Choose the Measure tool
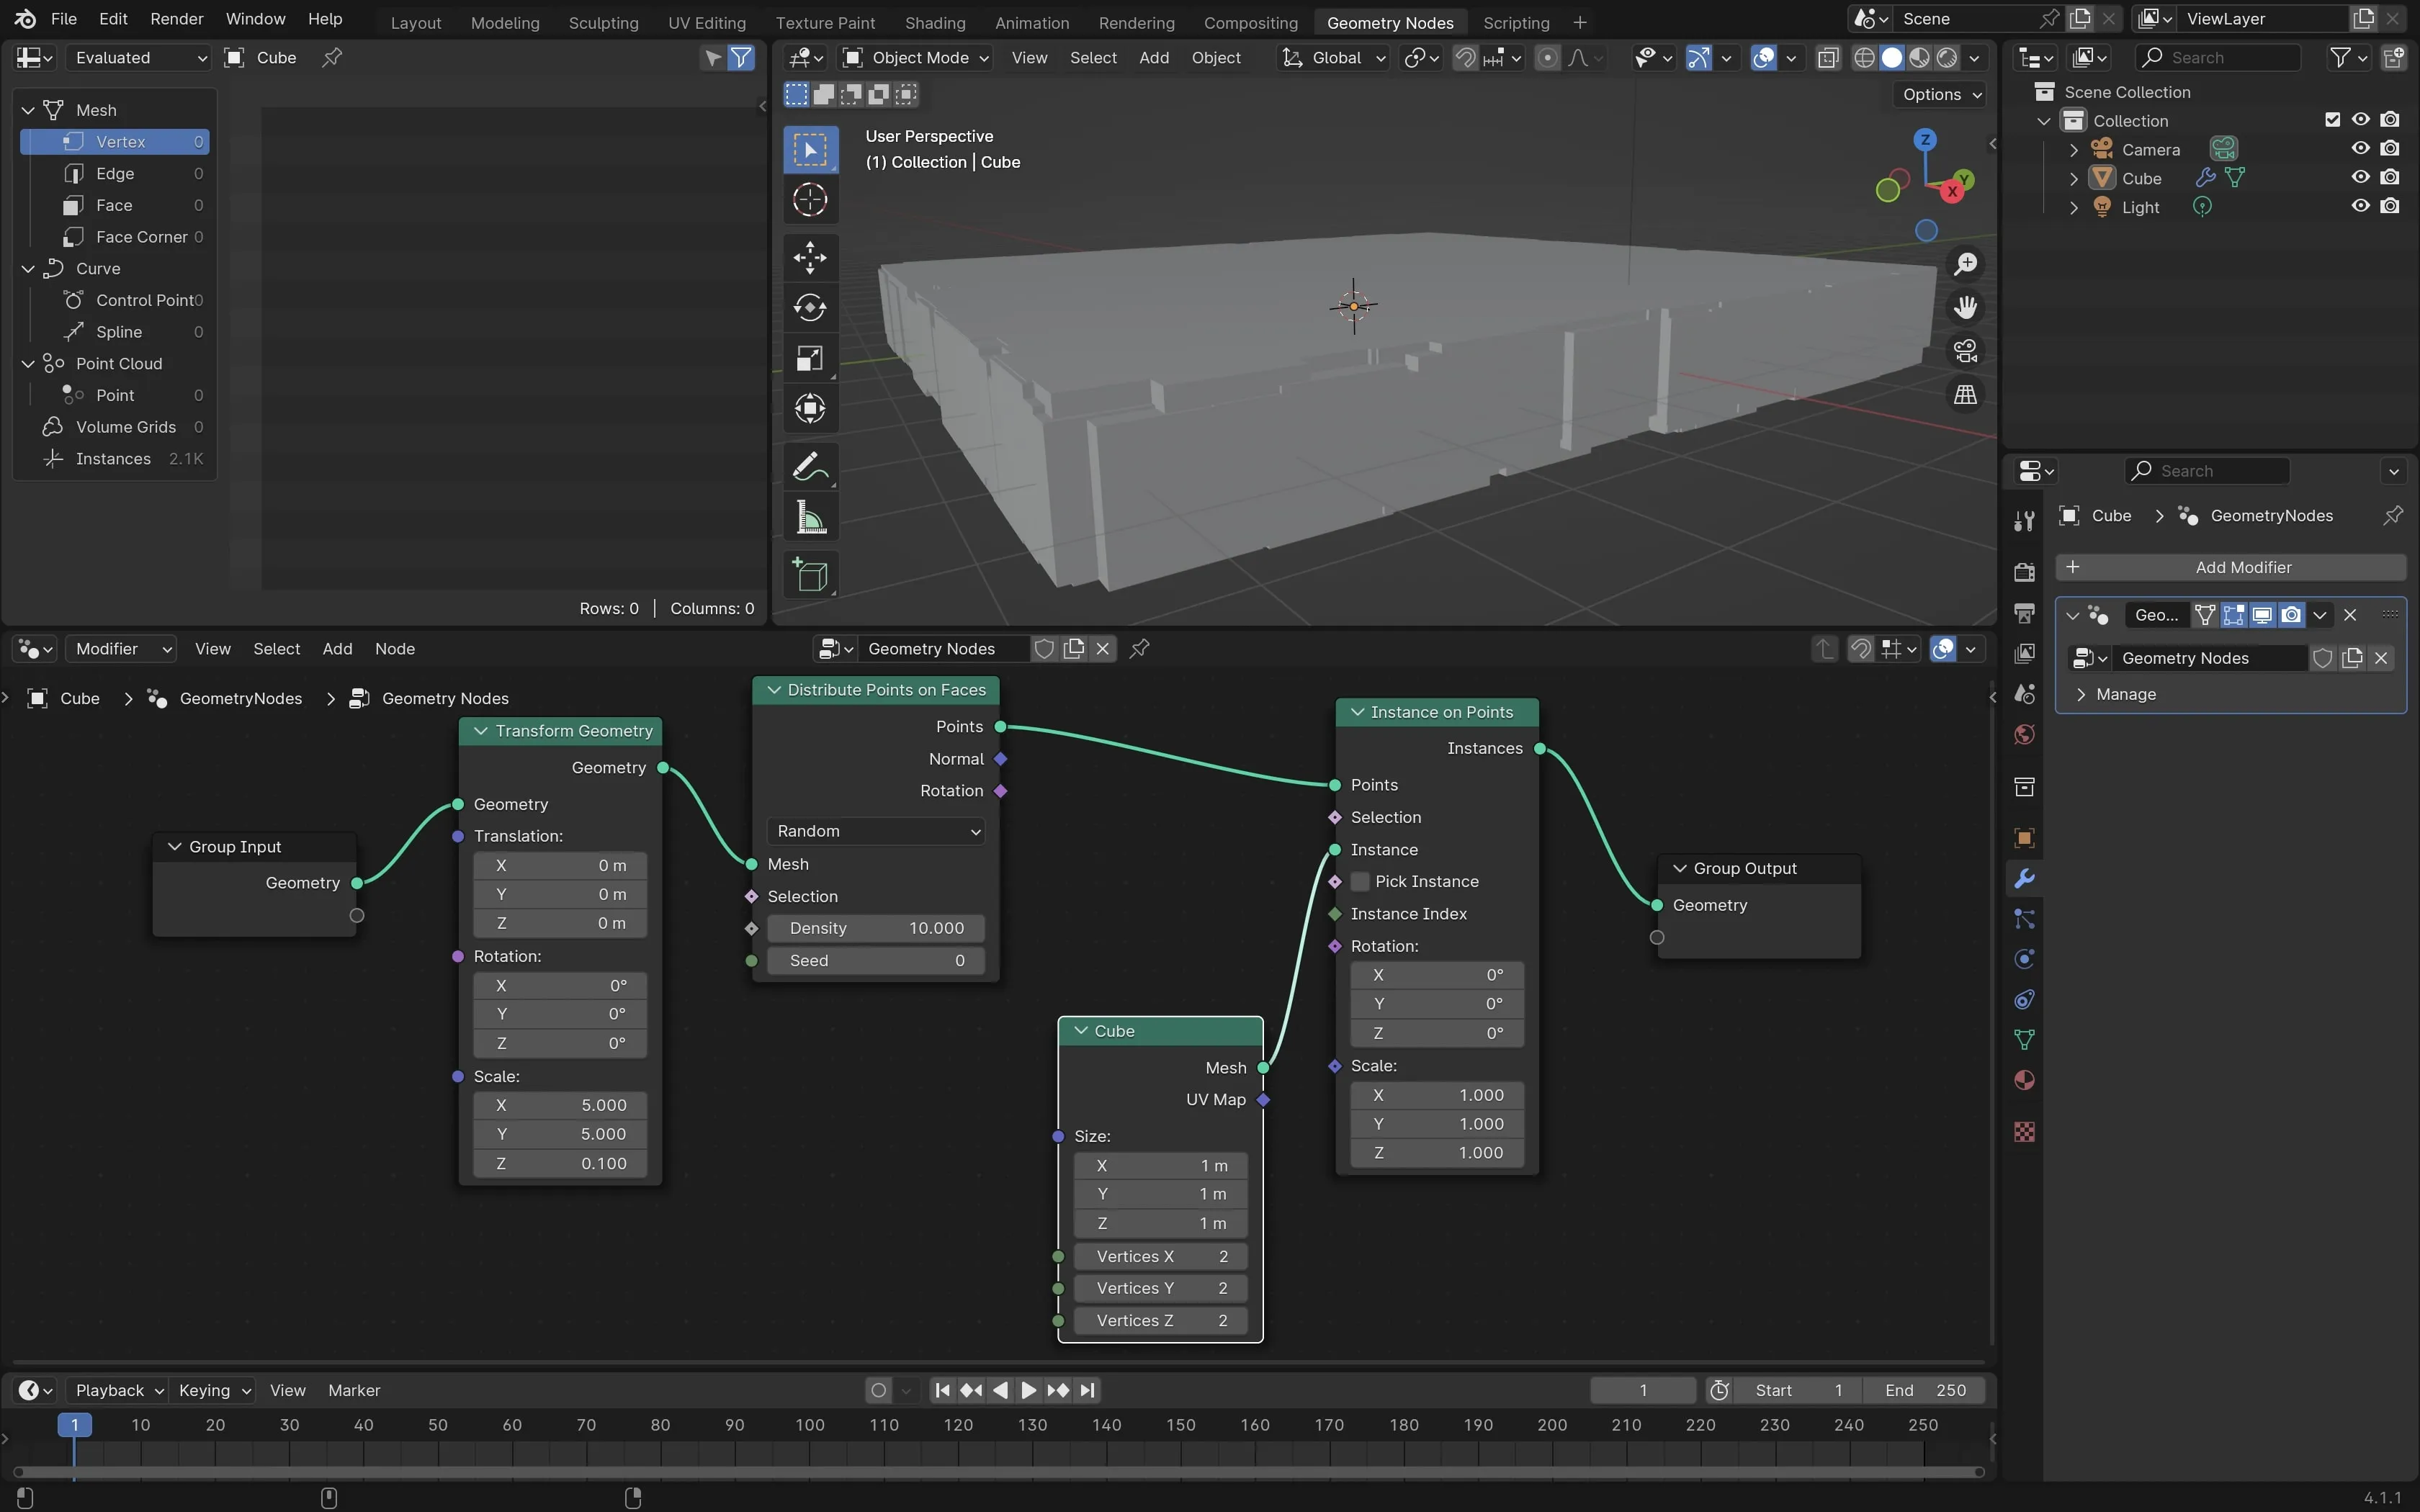This screenshot has height=1512, width=2420. (809, 518)
